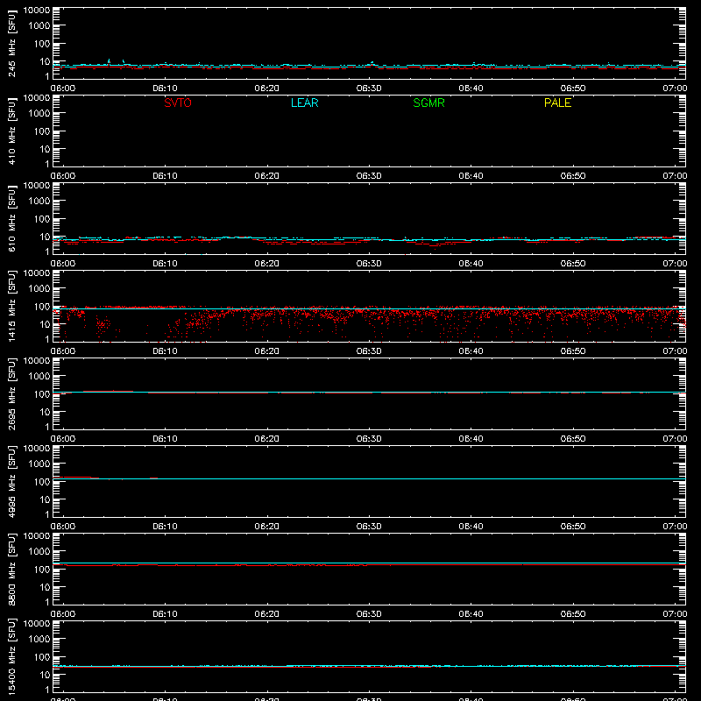
Task: Click the 10 tick on the 1415 MHz axis
Action: point(45,324)
